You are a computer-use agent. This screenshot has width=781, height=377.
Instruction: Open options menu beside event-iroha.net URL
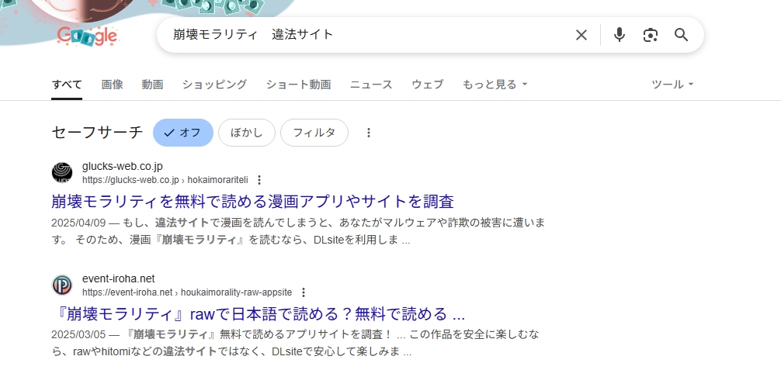(x=304, y=292)
